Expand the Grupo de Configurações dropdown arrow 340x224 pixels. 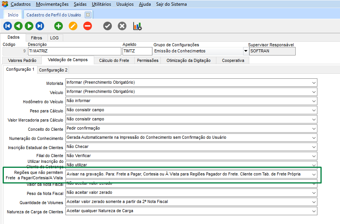point(245,51)
